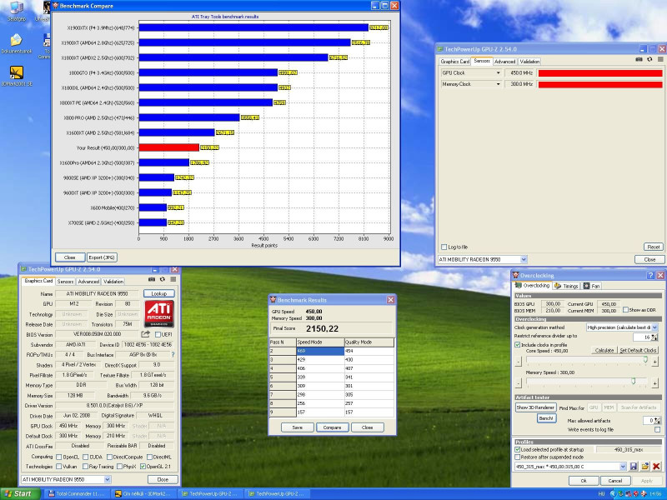This screenshot has height=500, width=667.
Task: Enable Log to file in Sensors window
Action: coord(444,247)
